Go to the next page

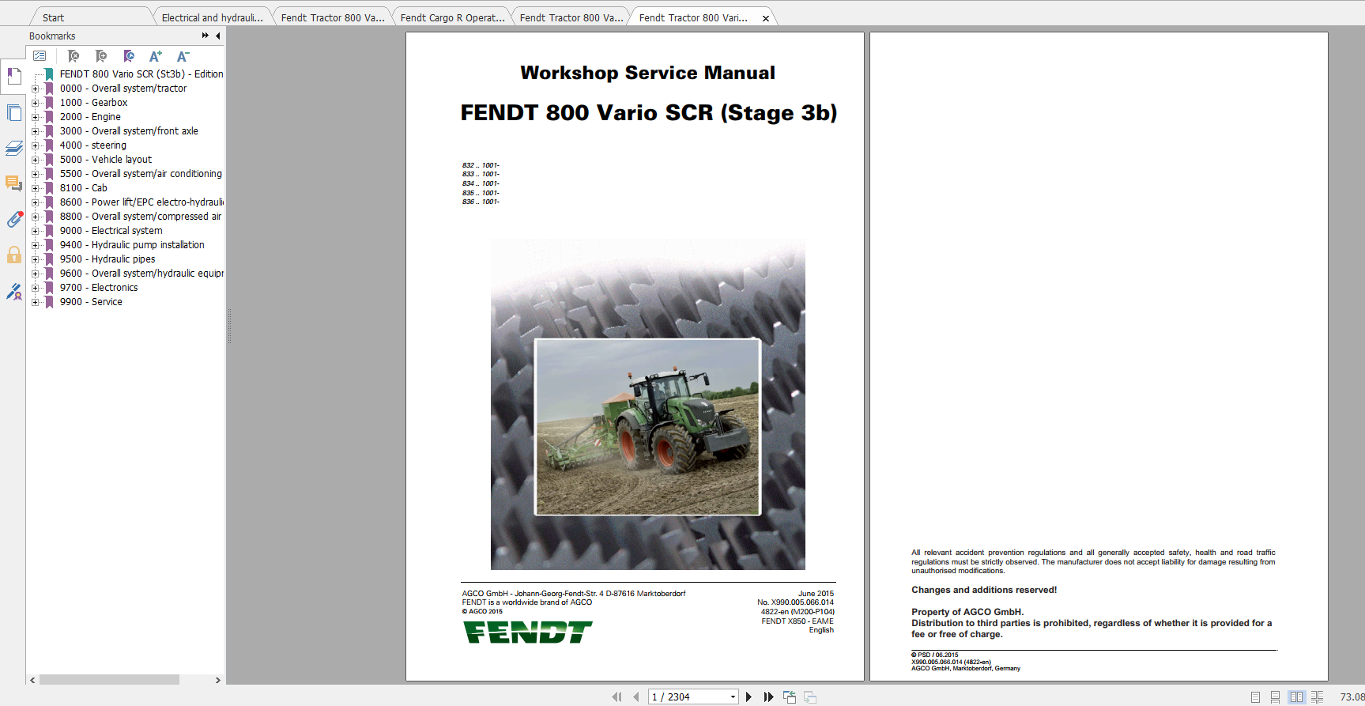748,697
